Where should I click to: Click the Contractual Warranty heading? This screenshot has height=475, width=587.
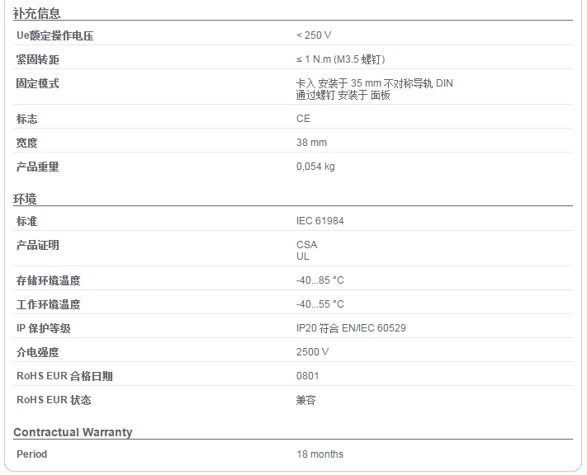73,432
